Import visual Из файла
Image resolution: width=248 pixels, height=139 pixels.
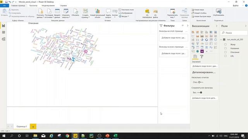tap(155, 13)
